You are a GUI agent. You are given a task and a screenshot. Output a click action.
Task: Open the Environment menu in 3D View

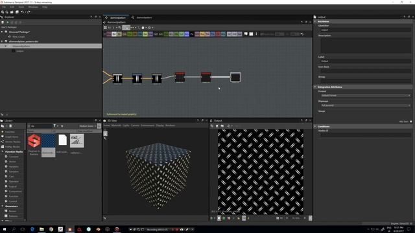(x=147, y=126)
